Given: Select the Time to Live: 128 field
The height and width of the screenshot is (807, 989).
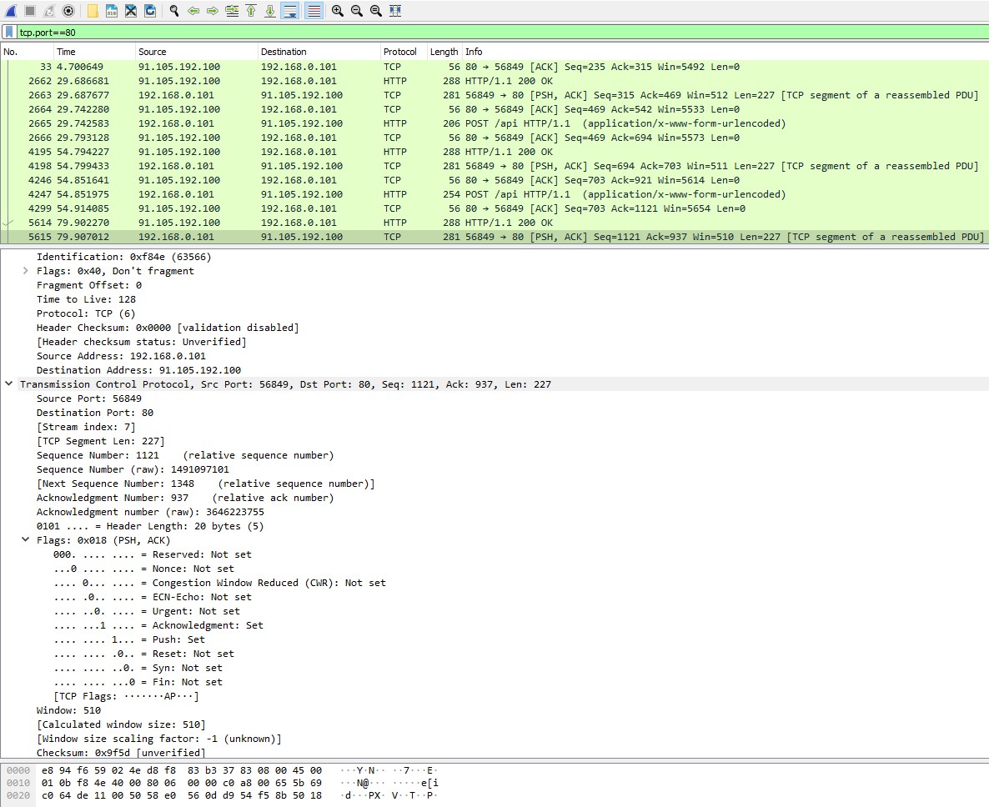Looking at the screenshot, I should [86, 299].
